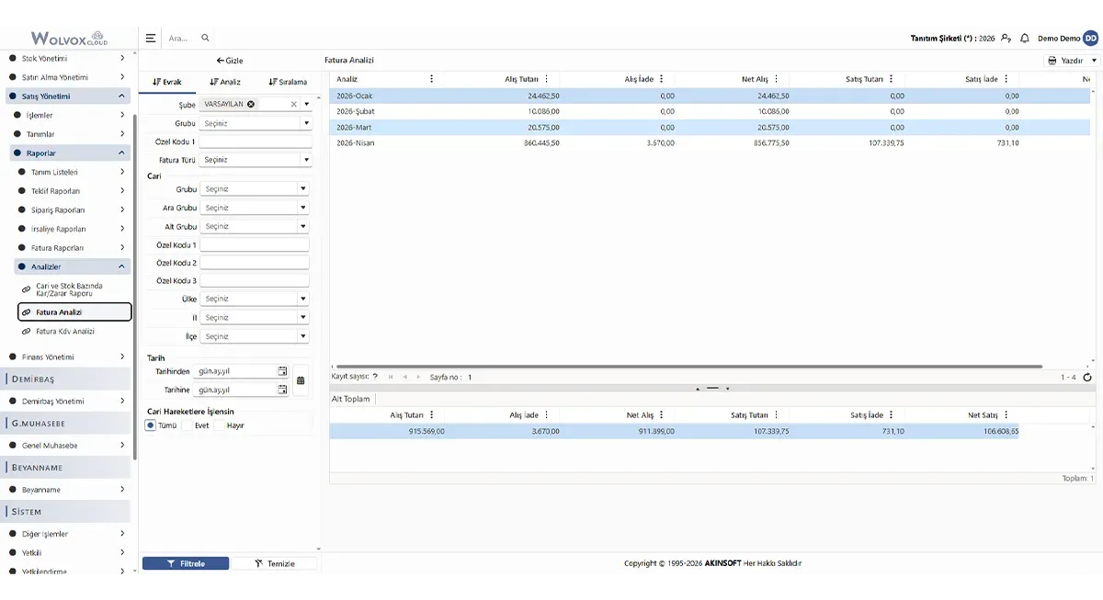Switch to the Evrak tab
The height and width of the screenshot is (600, 1103).
click(167, 82)
